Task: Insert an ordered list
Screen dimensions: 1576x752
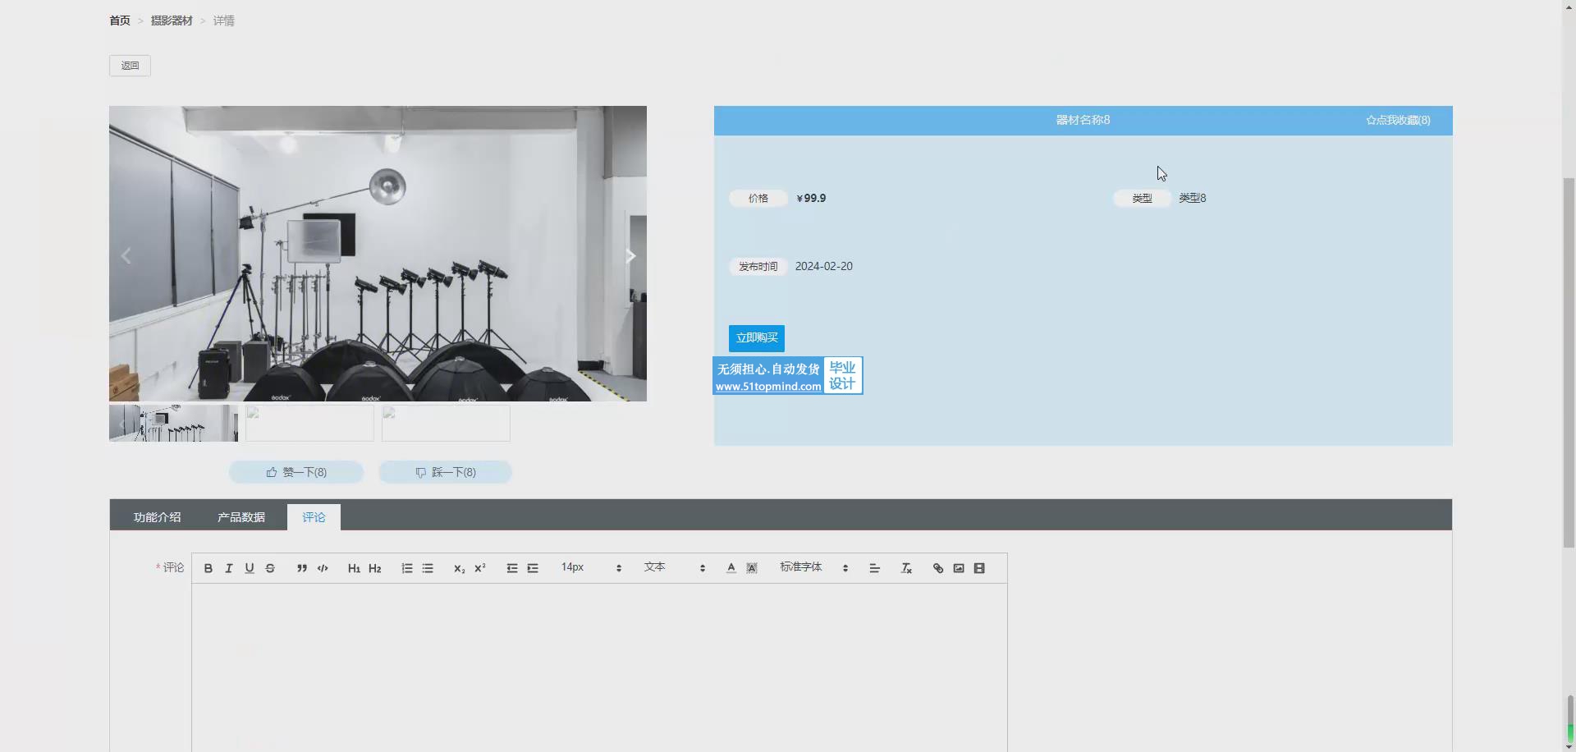Action: 407,568
